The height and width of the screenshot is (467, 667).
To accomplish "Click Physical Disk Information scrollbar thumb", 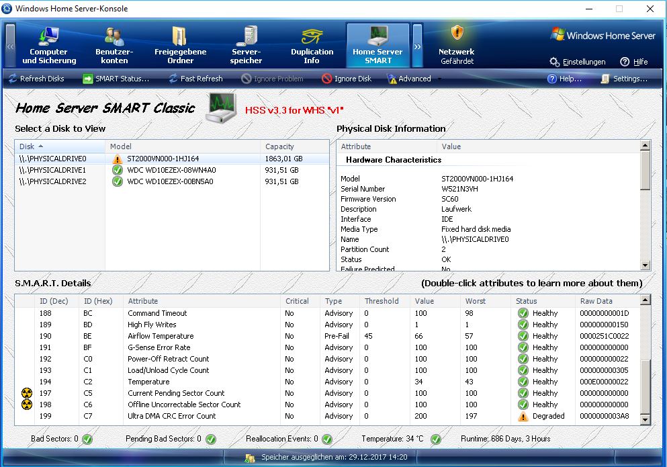I will point(646,170).
